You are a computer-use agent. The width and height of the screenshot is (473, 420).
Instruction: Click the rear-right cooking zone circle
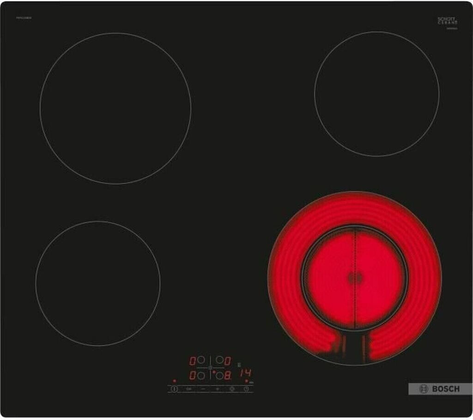click(x=376, y=94)
